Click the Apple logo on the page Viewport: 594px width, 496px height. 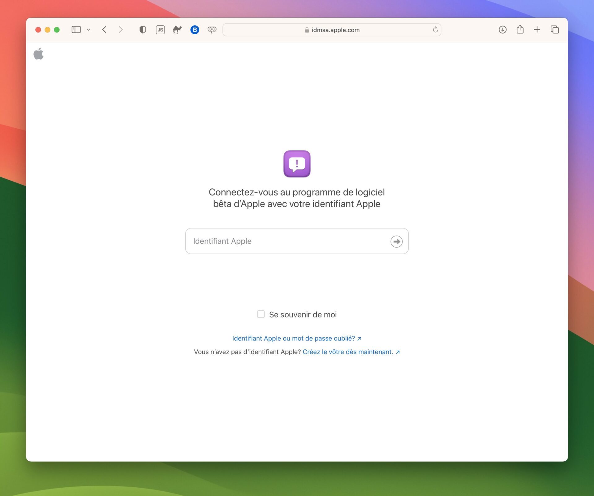(x=38, y=54)
